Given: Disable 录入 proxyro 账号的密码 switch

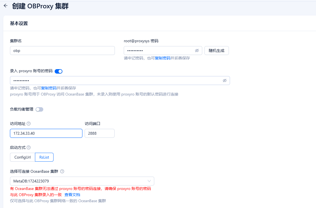Looking at the screenshot, I should pyautogui.click(x=59, y=71).
